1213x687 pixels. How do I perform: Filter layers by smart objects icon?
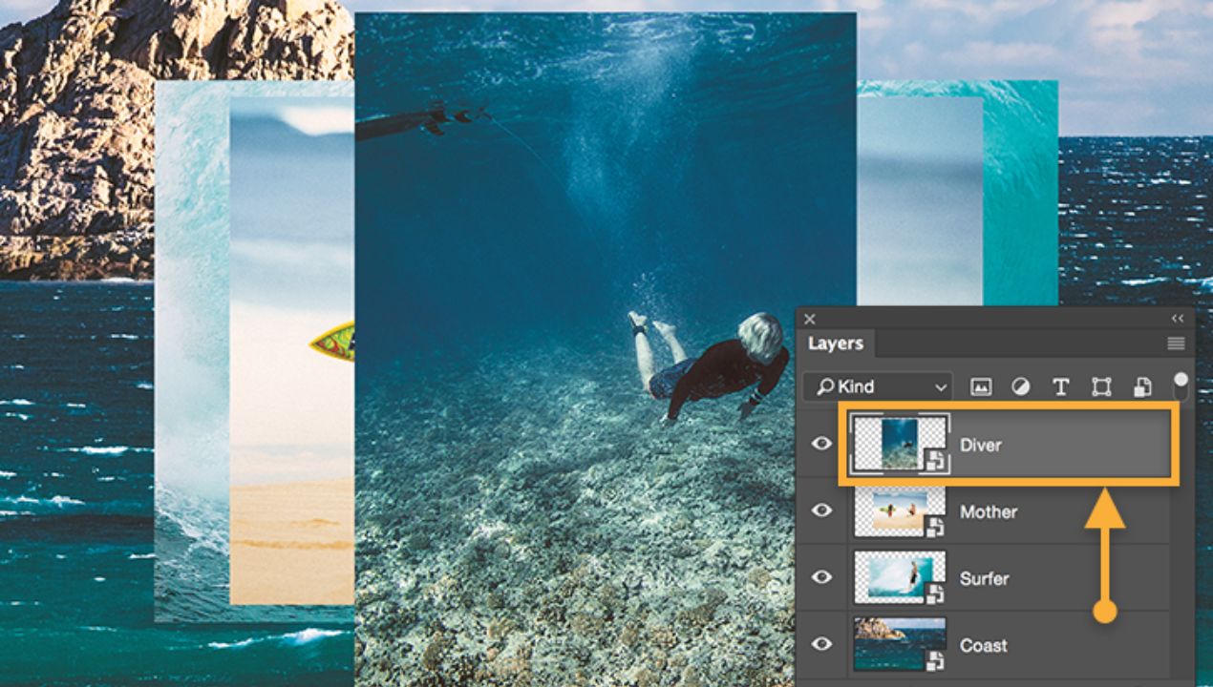click(1142, 386)
